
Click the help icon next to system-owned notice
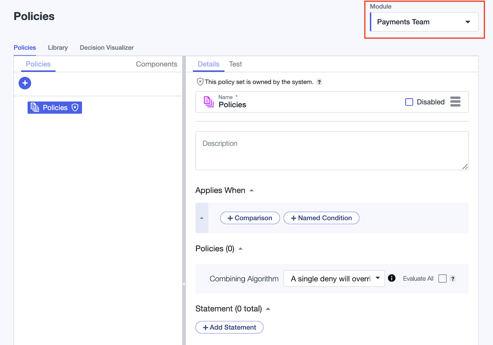pos(319,82)
